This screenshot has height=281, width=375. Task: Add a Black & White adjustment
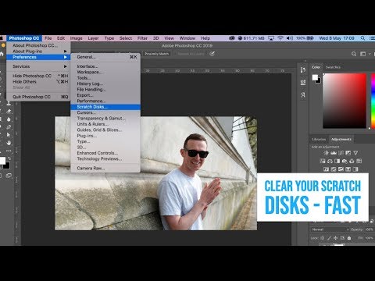[337, 161]
